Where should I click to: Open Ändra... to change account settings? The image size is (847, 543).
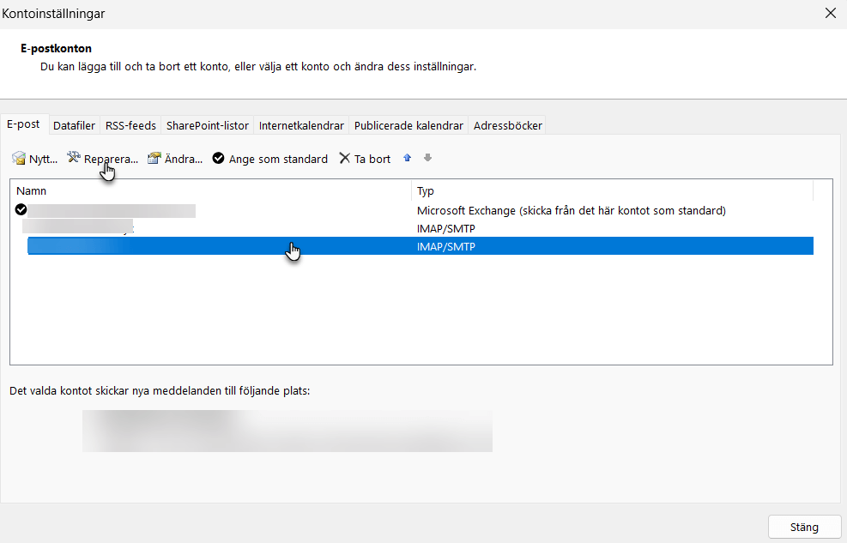pos(176,158)
